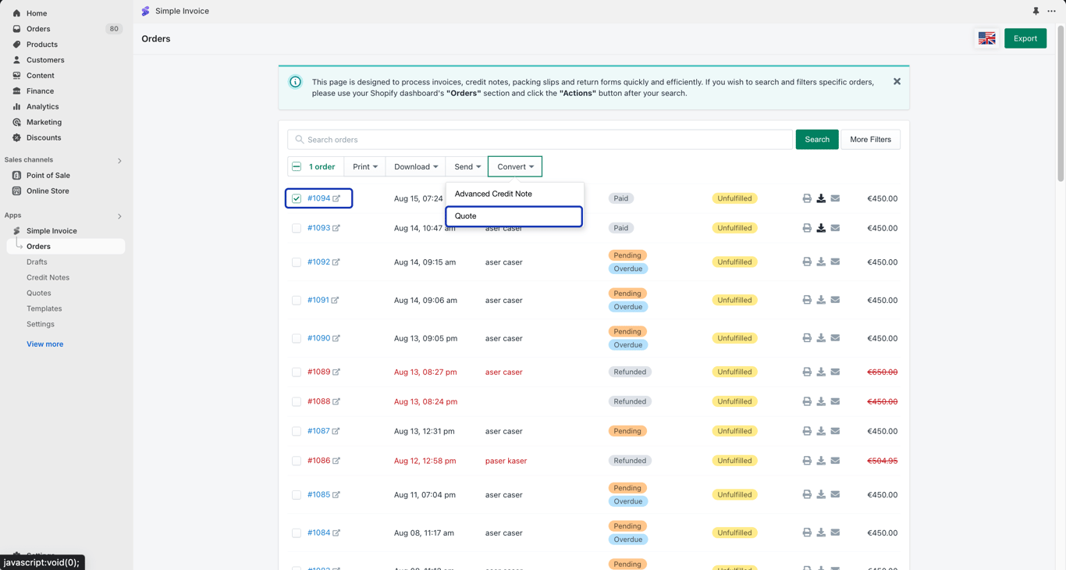Click the green Export button
Screen dimensions: 1066x570
point(1025,38)
